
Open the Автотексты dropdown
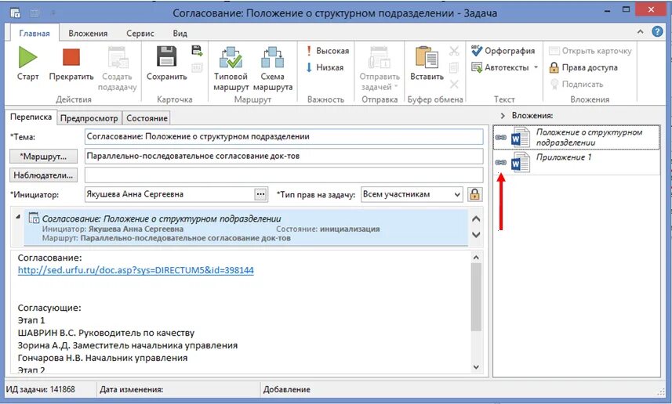[536, 67]
